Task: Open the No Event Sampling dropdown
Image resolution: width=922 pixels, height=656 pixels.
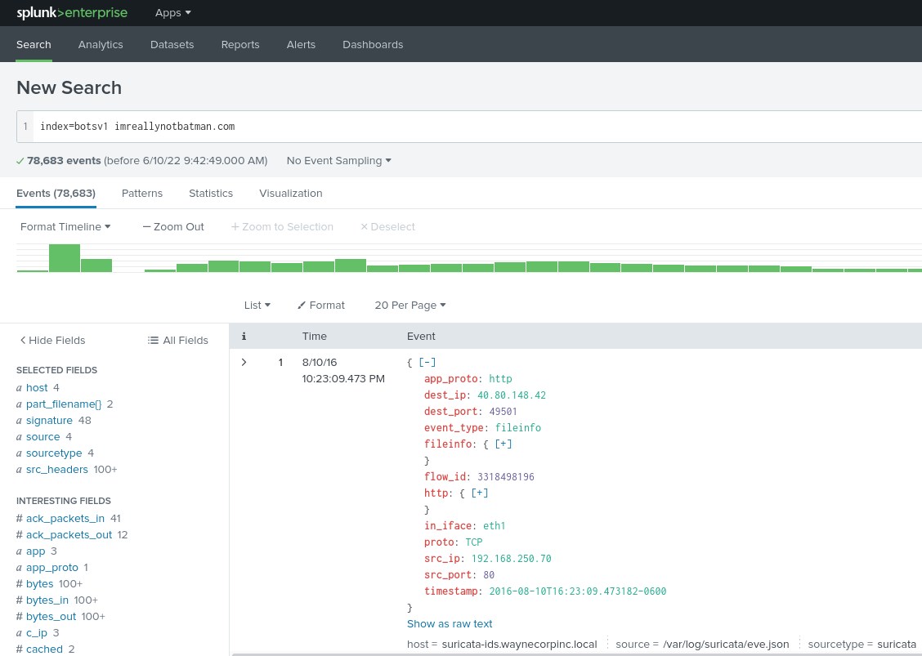Action: click(338, 160)
